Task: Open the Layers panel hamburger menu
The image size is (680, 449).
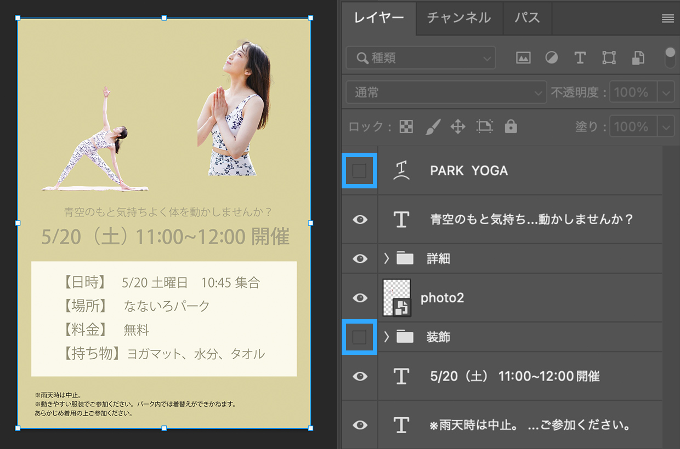Action: pyautogui.click(x=667, y=19)
